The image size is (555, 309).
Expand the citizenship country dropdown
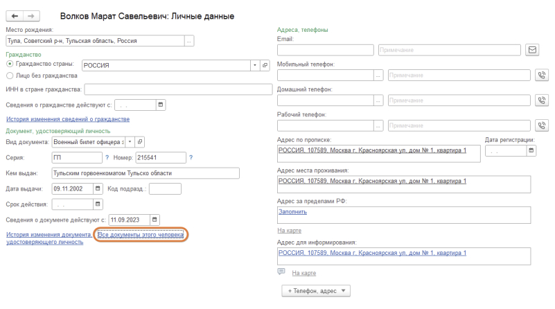254,65
